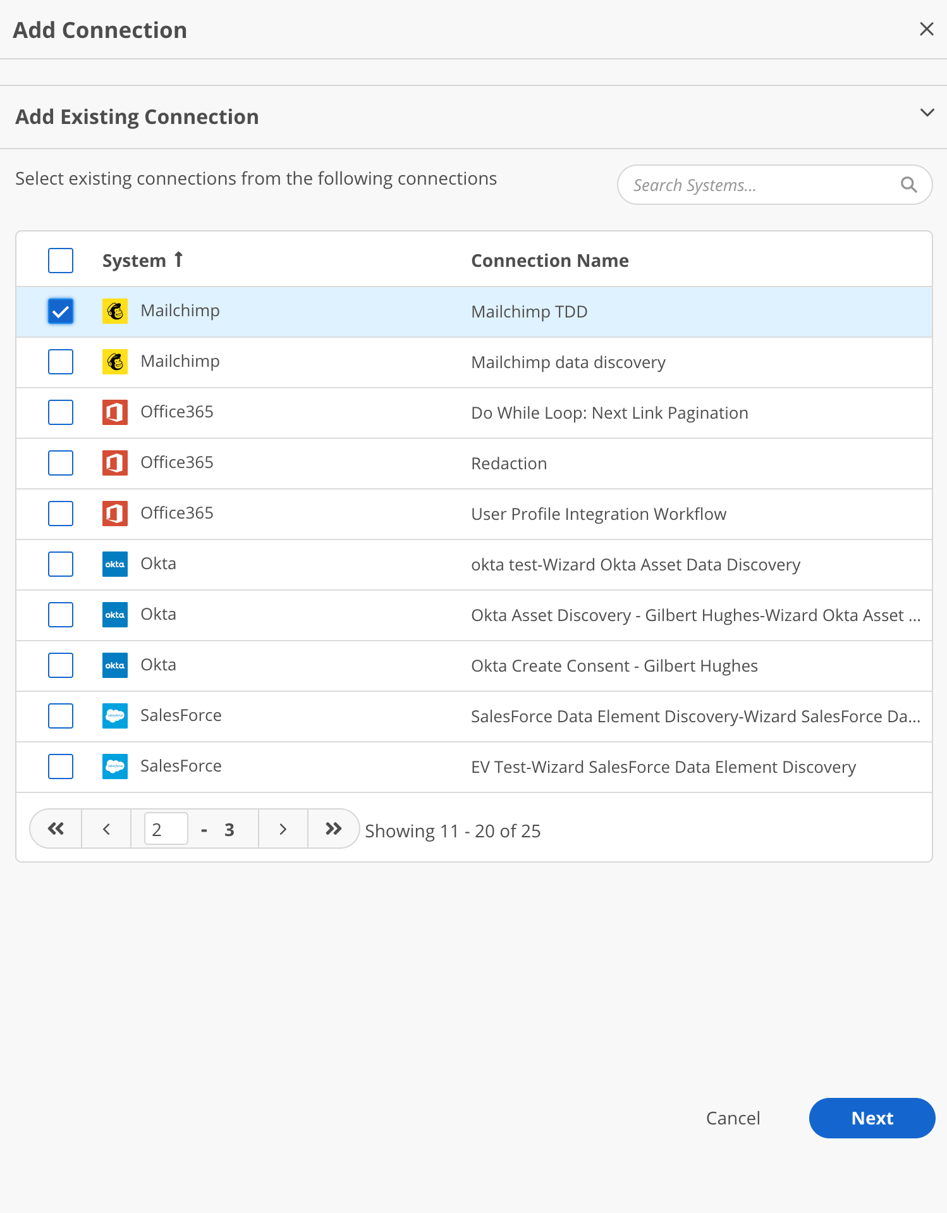The image size is (947, 1213).
Task: Select the User Profile Integration Workflow checkbox
Action: click(x=61, y=514)
